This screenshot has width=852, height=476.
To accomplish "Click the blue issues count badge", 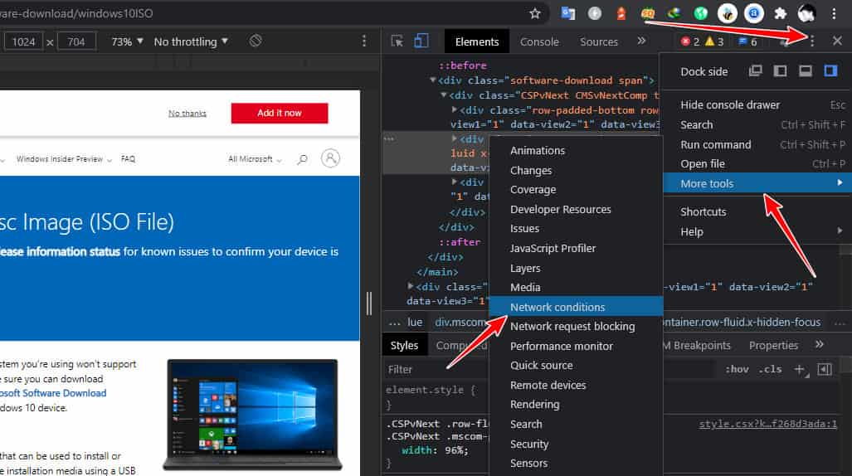I will point(747,41).
